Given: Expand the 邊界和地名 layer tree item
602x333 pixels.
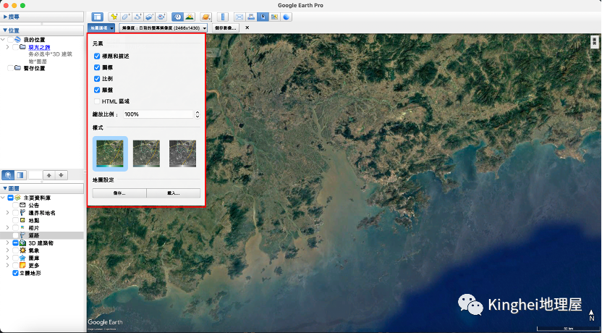Looking at the screenshot, I should [7, 213].
